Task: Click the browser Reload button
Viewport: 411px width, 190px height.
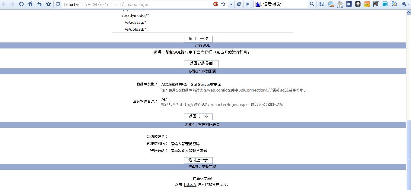Action: [x=21, y=4]
